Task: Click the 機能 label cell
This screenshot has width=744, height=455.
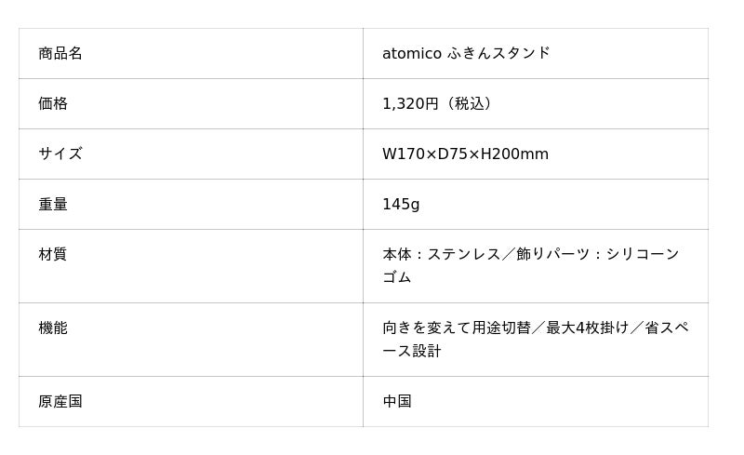Action: (x=53, y=328)
